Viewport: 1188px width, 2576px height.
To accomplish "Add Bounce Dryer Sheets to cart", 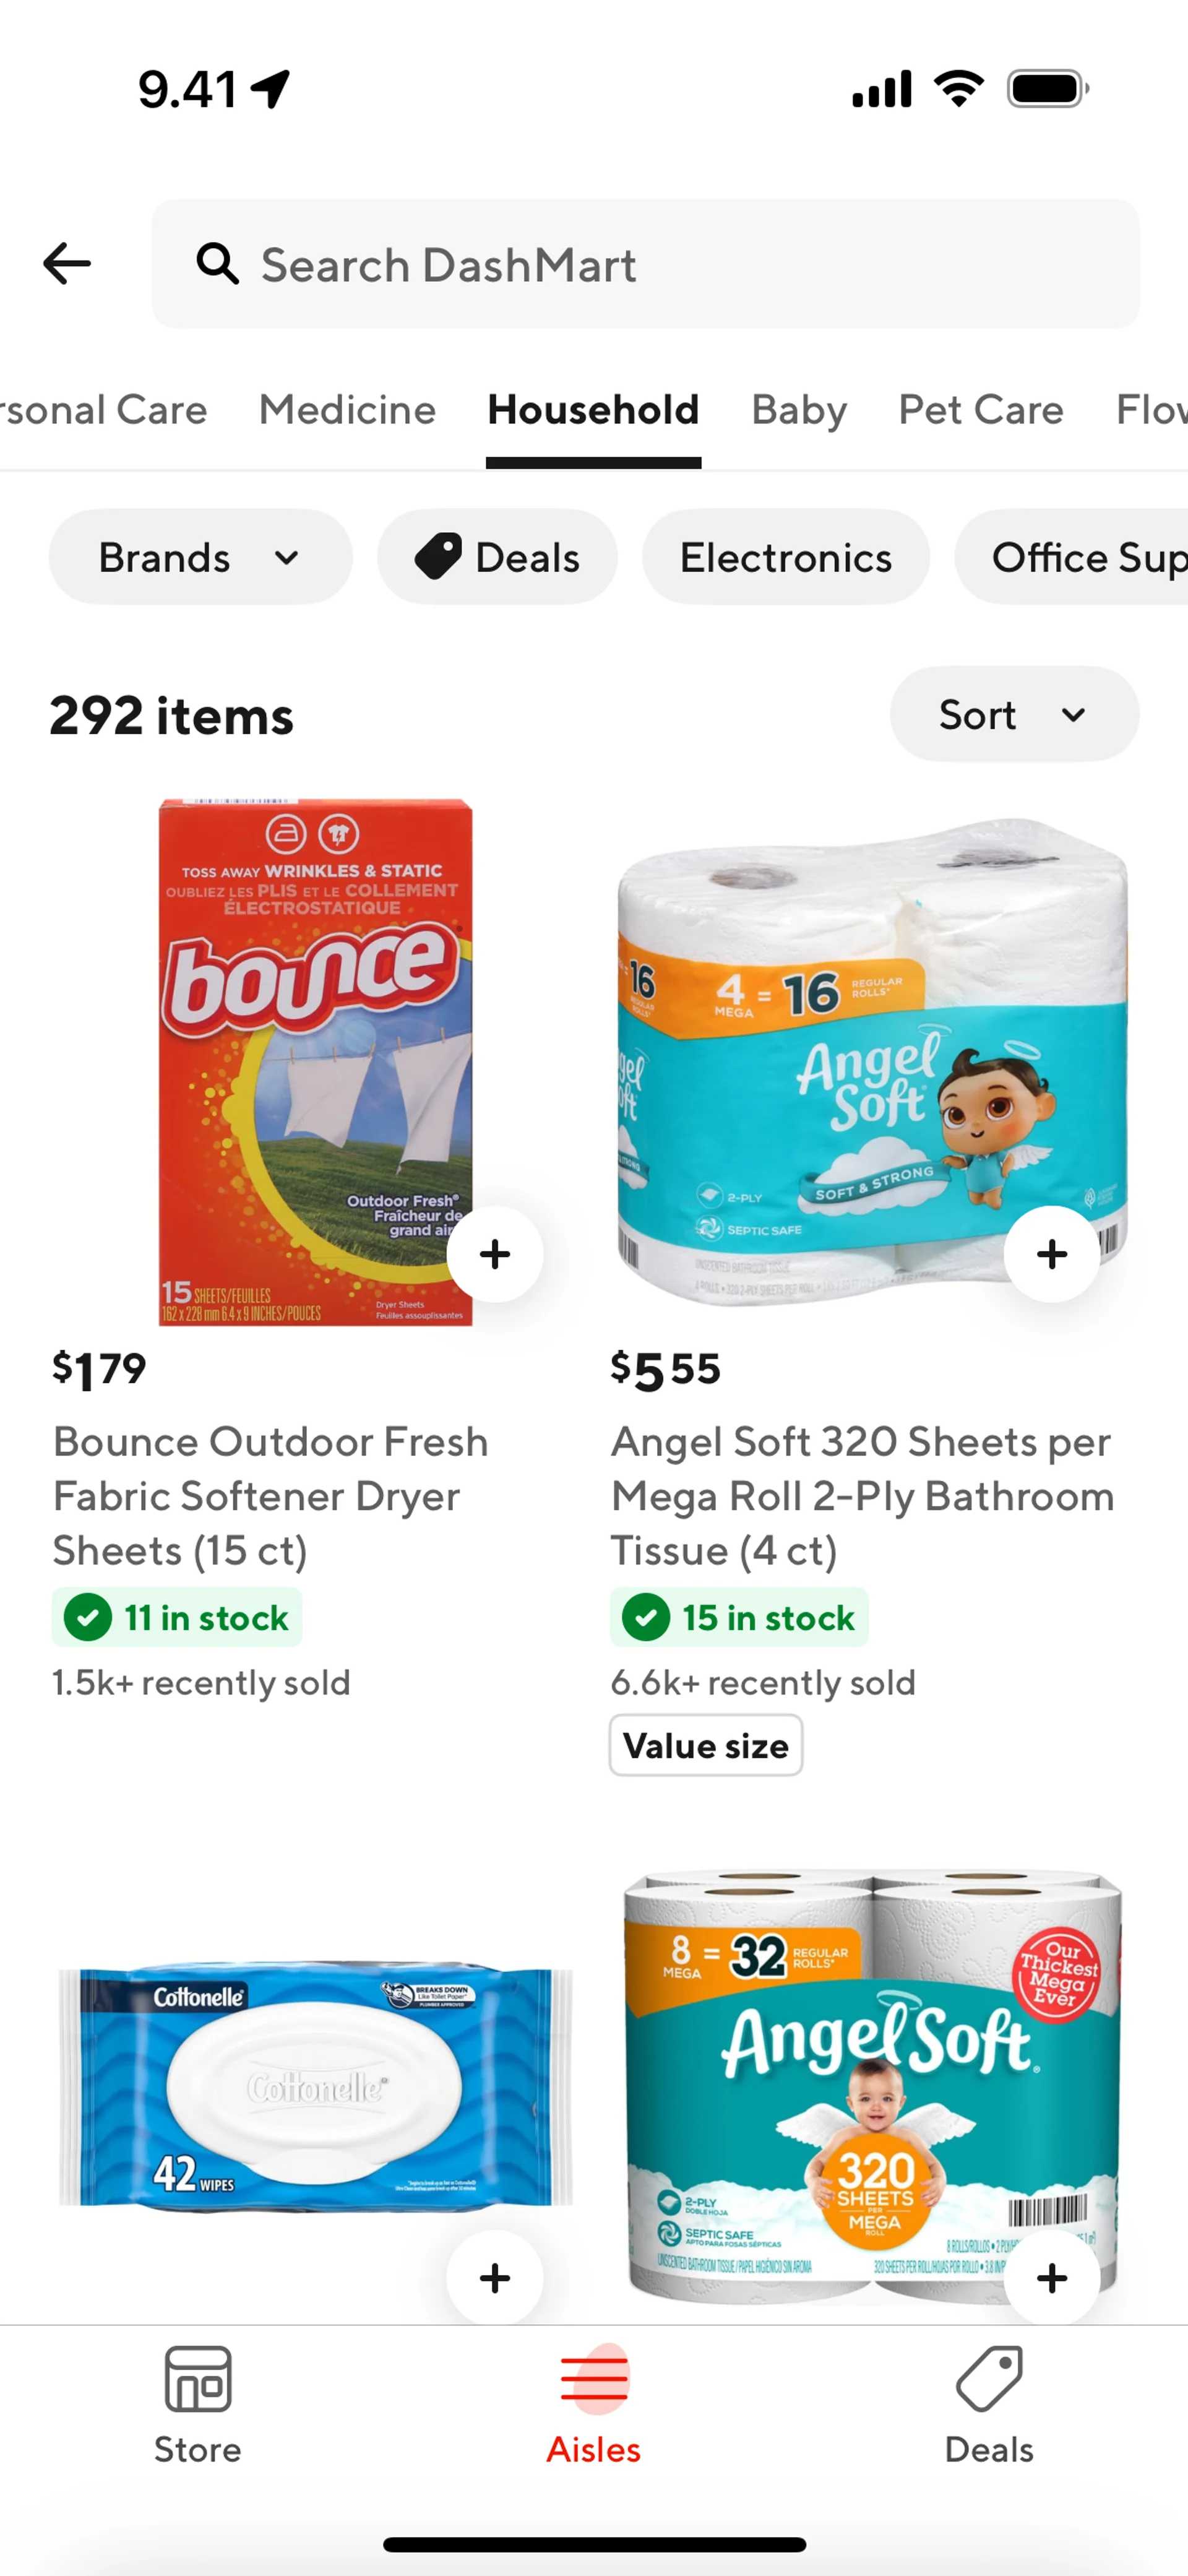I will pos(494,1254).
